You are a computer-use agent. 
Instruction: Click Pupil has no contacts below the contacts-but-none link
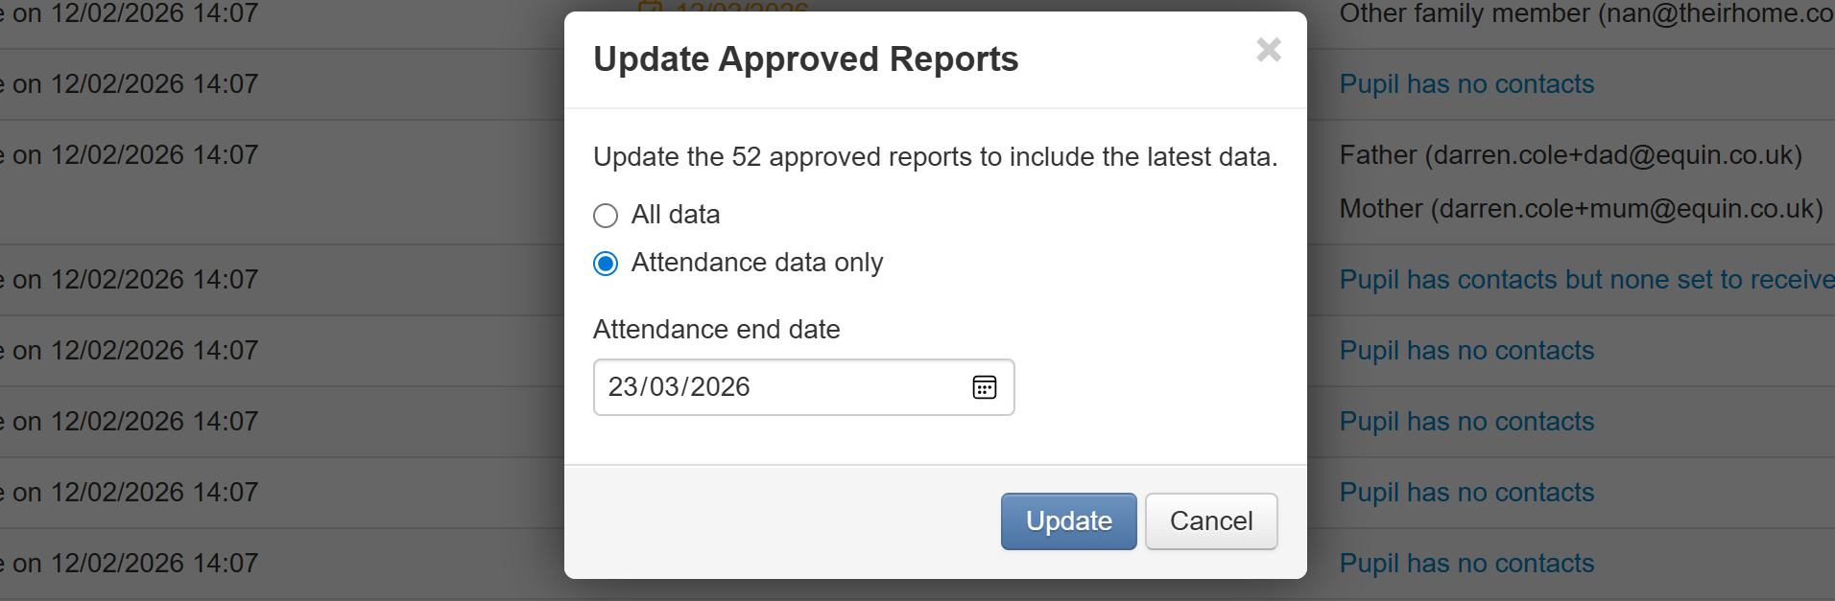pyautogui.click(x=1466, y=351)
